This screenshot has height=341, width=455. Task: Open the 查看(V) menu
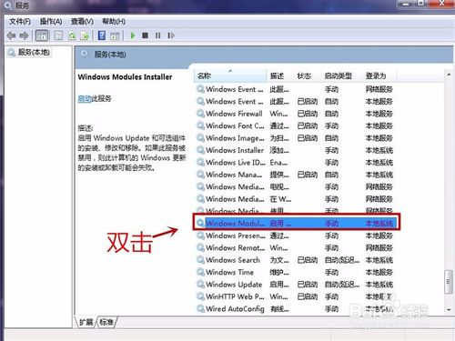(82, 21)
